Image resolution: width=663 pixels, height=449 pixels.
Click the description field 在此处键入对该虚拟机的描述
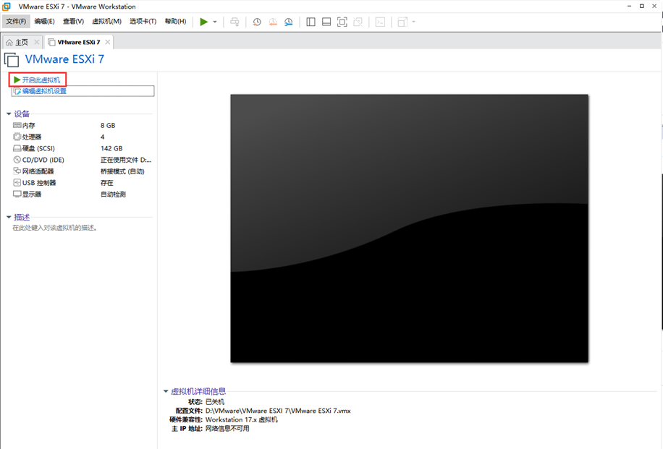tap(55, 228)
